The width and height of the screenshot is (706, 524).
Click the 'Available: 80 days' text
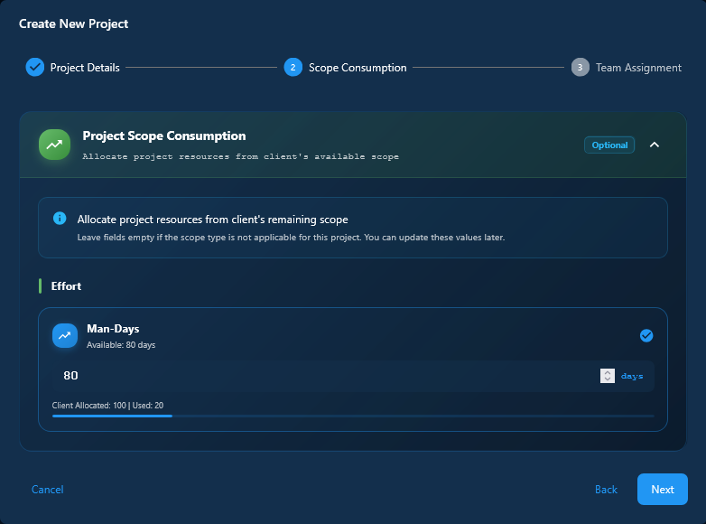click(x=121, y=345)
